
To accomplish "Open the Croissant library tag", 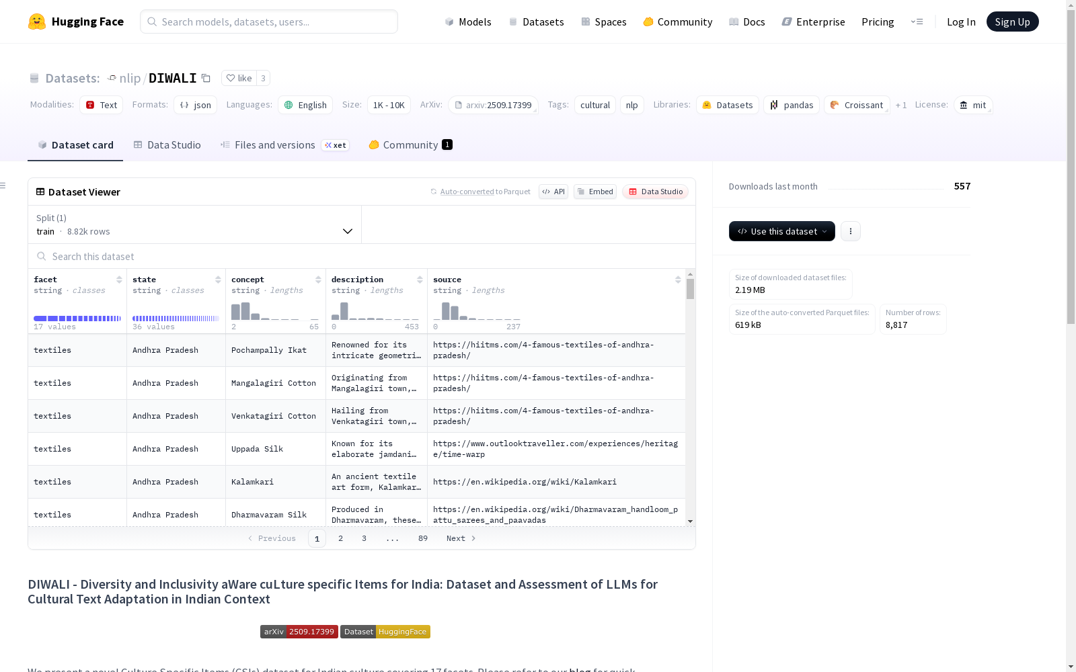I will (857, 105).
